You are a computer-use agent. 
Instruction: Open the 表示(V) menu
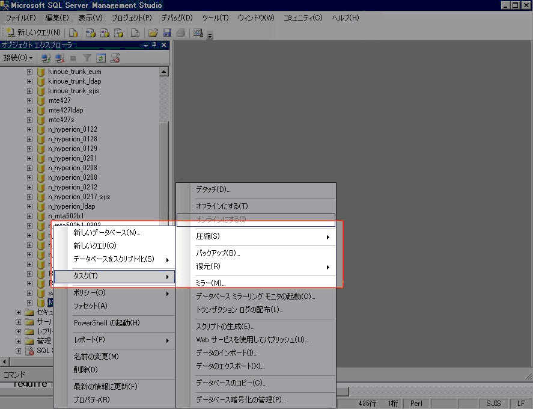(90, 18)
